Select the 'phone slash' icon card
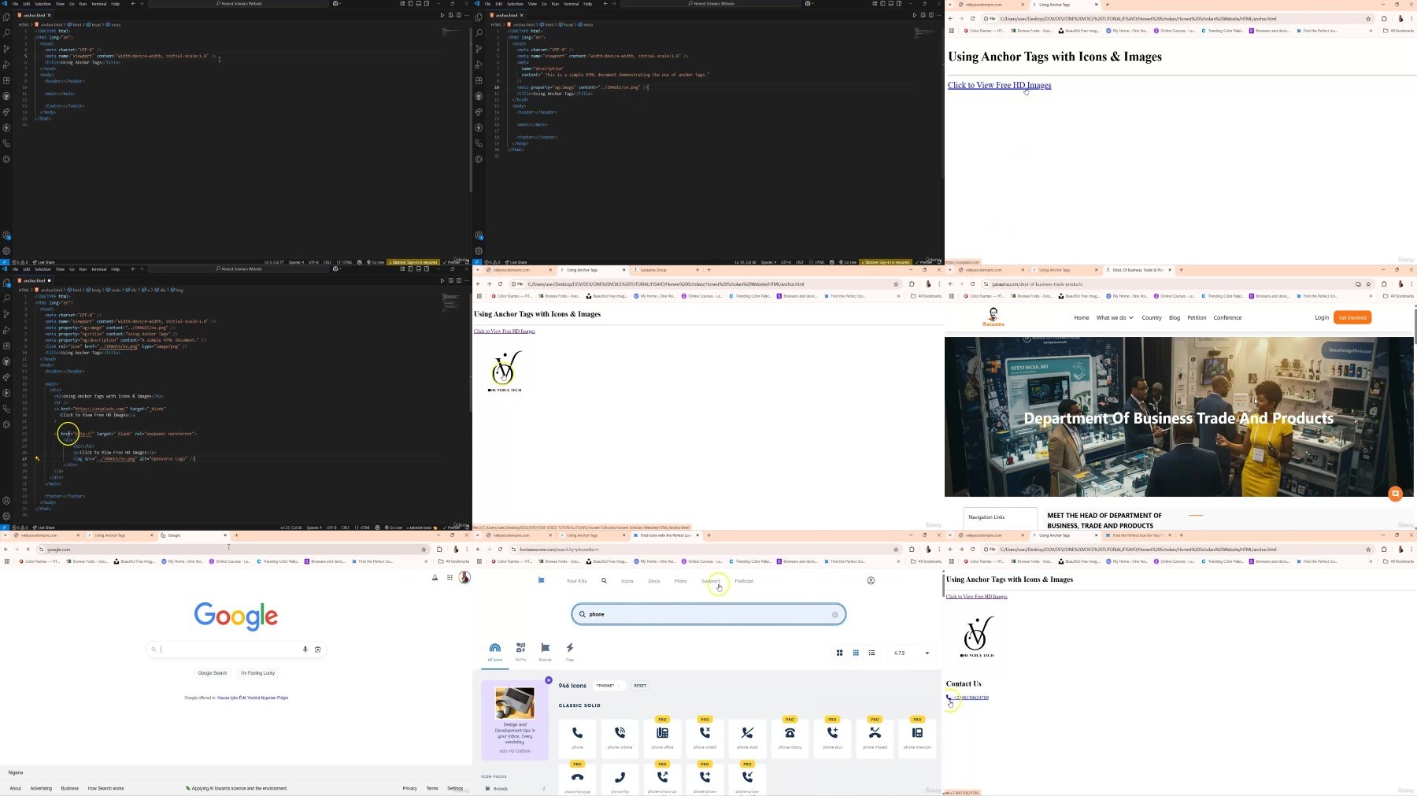 (x=747, y=738)
